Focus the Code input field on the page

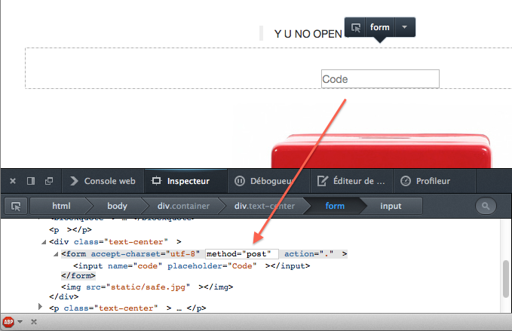coord(380,79)
